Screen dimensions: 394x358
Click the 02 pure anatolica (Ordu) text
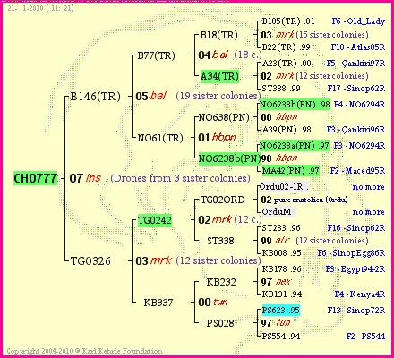pos(304,200)
